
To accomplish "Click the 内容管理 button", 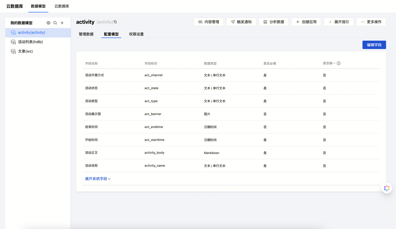I will [209, 22].
